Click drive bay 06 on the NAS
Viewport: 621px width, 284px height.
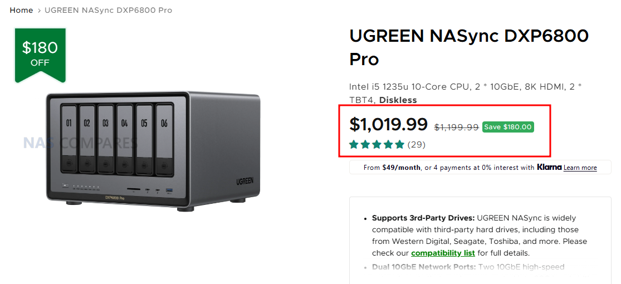[164, 138]
